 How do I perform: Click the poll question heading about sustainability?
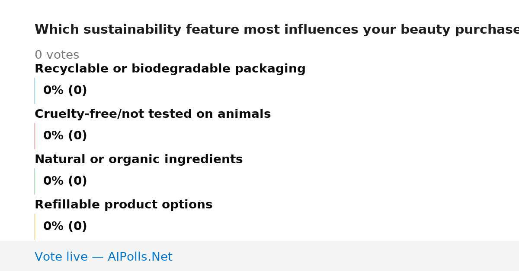point(277,30)
